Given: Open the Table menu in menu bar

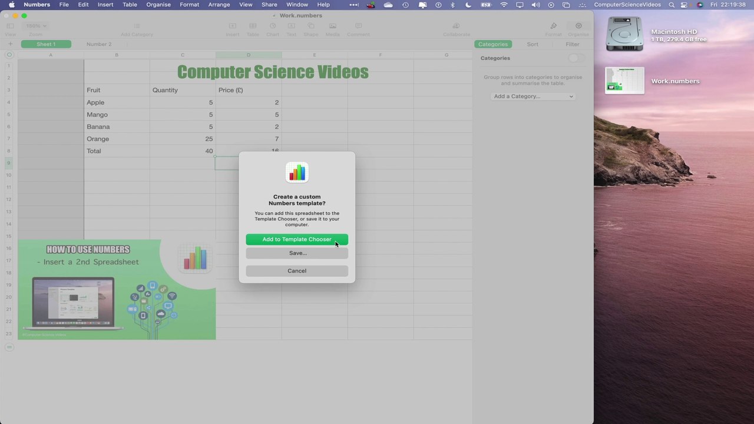Looking at the screenshot, I should pos(130,5).
